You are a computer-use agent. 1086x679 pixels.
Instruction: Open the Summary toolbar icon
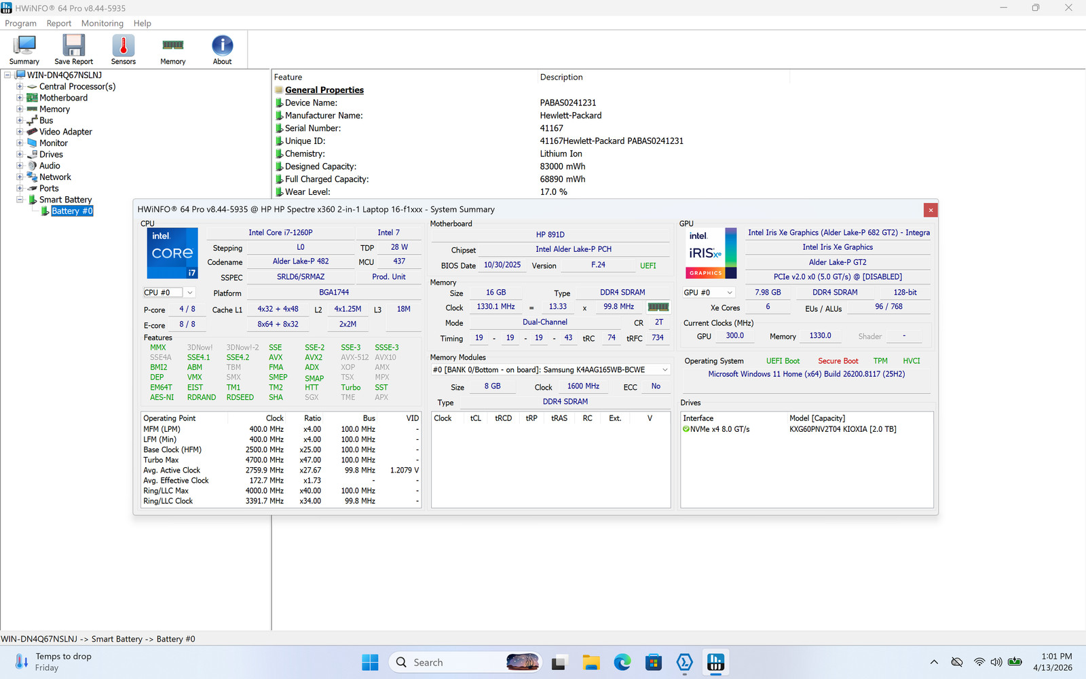tap(24, 50)
